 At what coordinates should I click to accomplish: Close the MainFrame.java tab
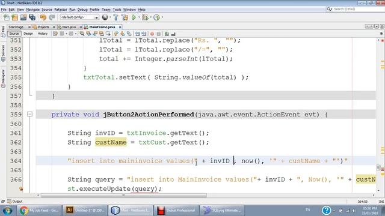pos(120,27)
